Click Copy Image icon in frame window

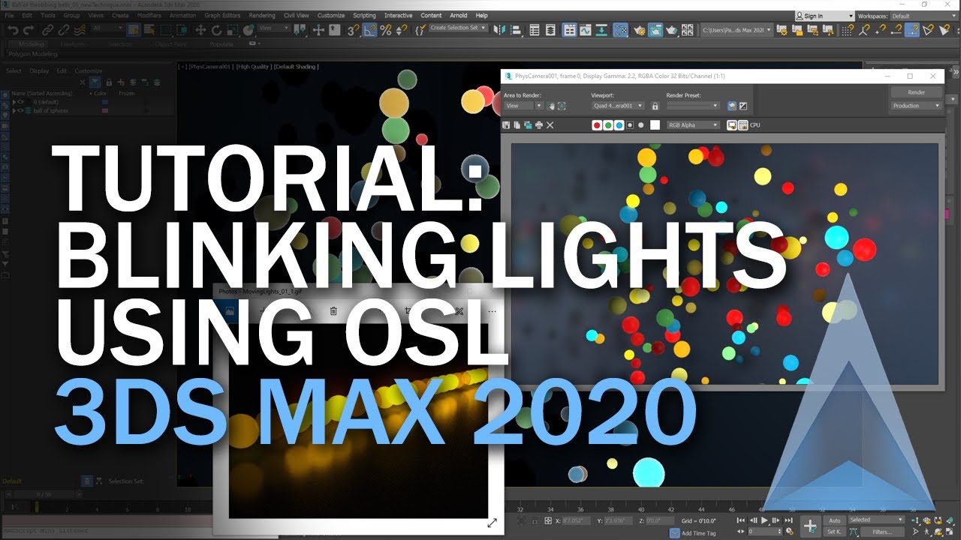pos(517,125)
